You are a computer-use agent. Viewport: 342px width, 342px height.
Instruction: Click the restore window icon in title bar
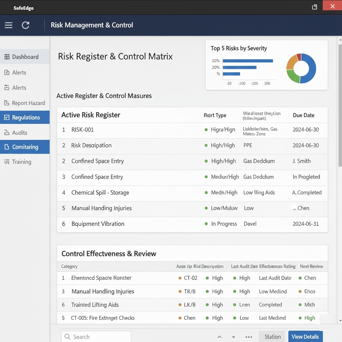click(x=314, y=7)
